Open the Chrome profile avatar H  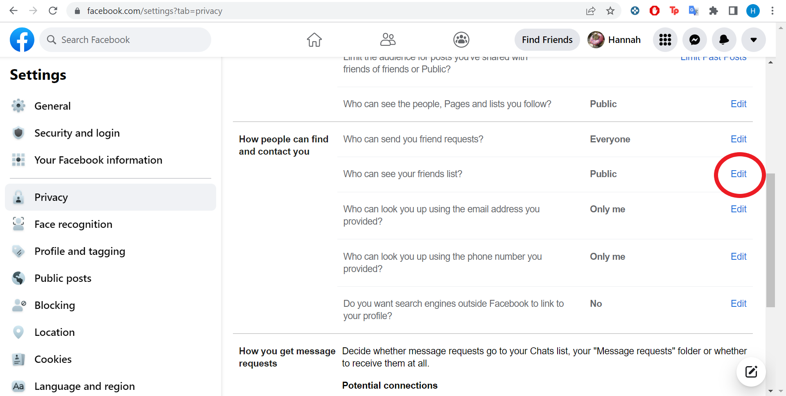point(753,11)
